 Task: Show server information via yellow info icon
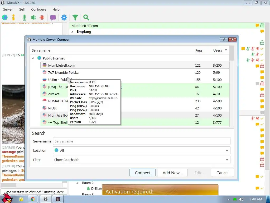tap(13, 17)
